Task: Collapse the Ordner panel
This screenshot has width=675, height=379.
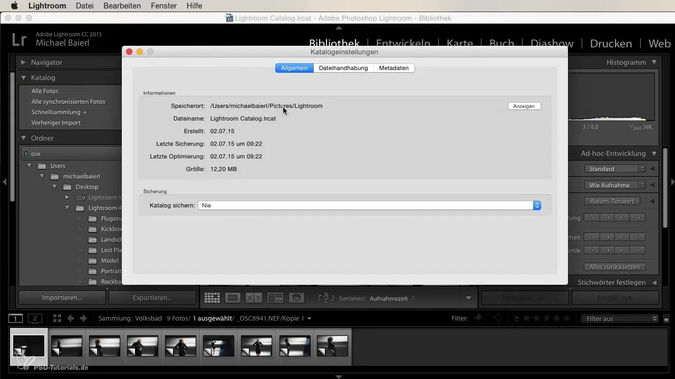Action: click(23, 138)
